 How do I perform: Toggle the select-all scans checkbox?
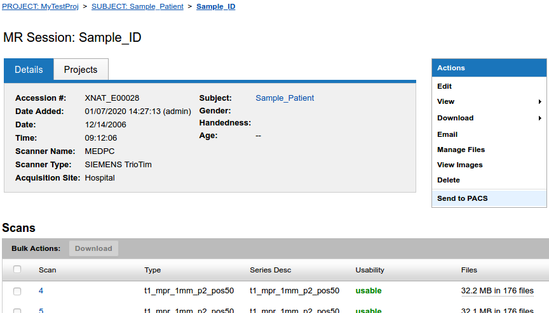tap(17, 269)
